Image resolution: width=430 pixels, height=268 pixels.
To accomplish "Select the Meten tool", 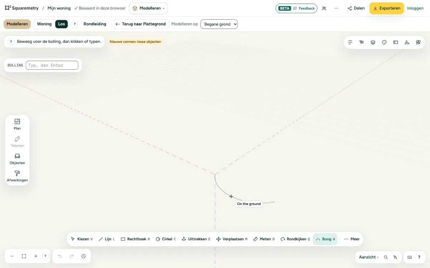I will 264,239.
